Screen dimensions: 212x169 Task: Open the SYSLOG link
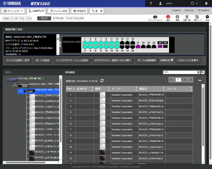pos(189,11)
